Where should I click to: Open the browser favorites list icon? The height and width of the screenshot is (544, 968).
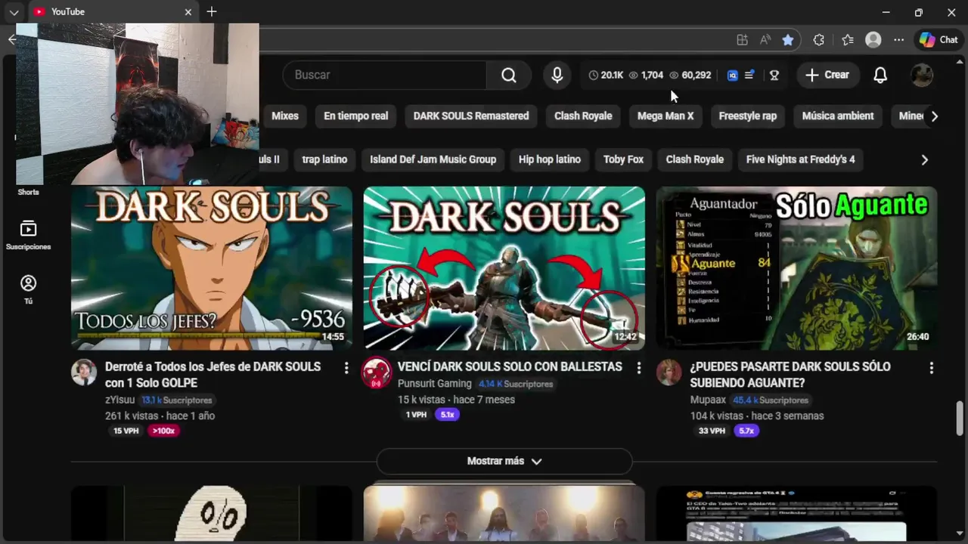[x=848, y=40]
